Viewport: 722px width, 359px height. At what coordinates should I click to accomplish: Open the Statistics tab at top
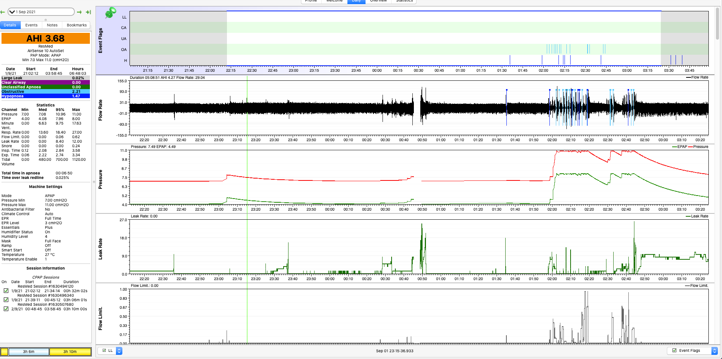pos(404,1)
